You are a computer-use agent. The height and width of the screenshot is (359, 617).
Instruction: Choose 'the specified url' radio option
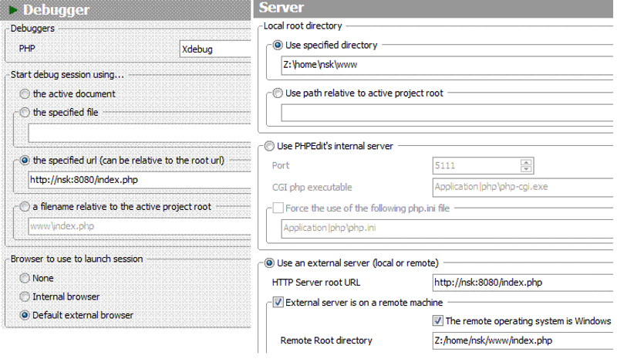[25, 161]
